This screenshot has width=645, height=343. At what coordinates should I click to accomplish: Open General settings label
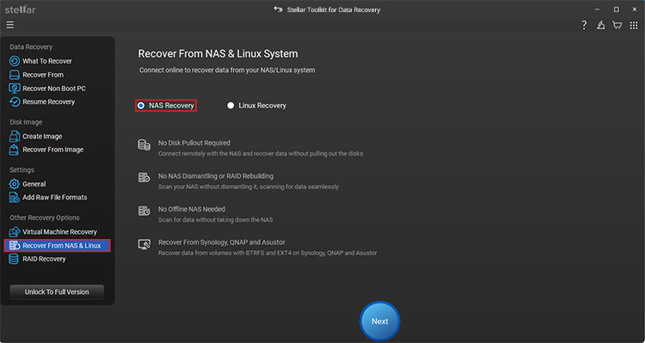tap(34, 184)
